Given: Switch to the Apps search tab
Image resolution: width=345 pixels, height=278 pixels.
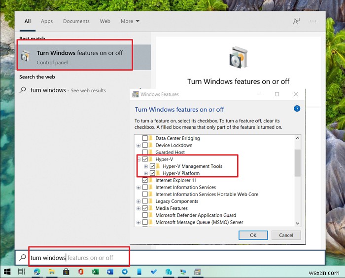Looking at the screenshot, I should [47, 21].
